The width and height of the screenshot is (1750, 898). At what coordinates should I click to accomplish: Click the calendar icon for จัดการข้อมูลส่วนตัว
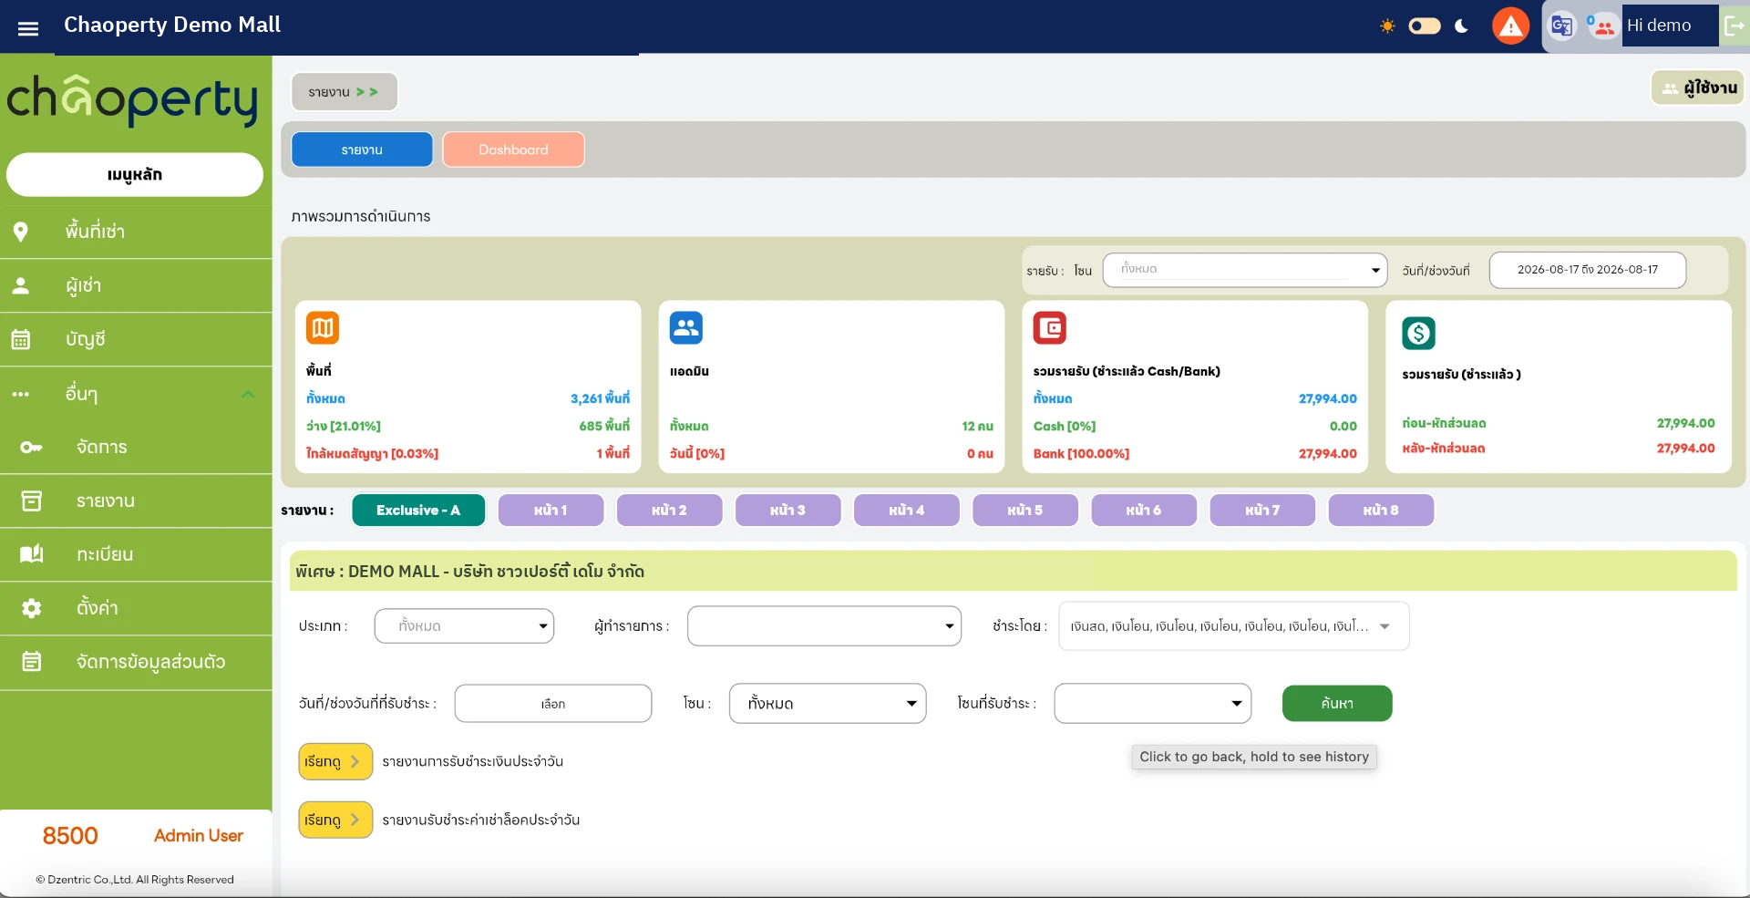click(31, 662)
